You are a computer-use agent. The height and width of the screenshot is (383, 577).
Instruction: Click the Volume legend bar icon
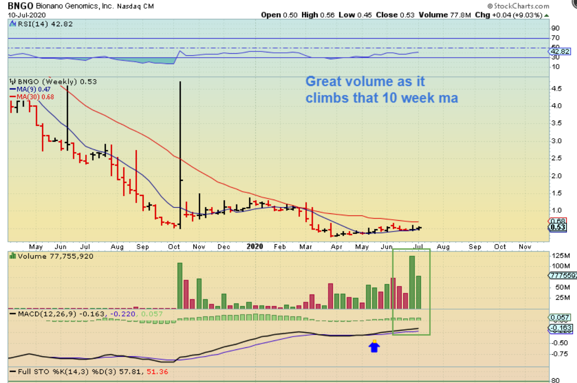(x=12, y=256)
